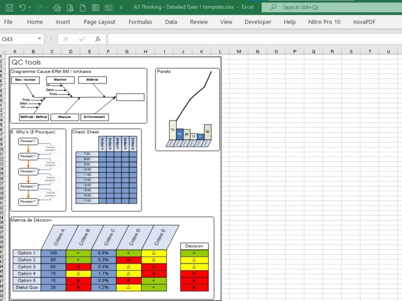This screenshot has height=301, width=402.
Task: Click the red Decision cell for Statut Quo
Action: pos(194,288)
